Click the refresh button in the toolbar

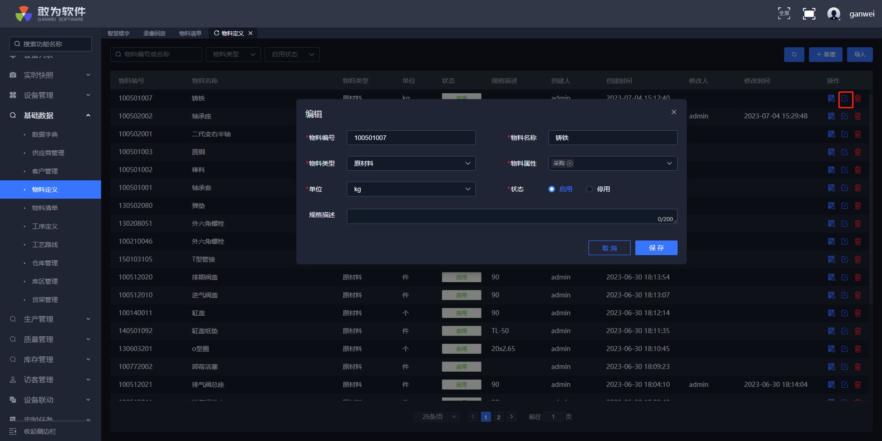794,55
